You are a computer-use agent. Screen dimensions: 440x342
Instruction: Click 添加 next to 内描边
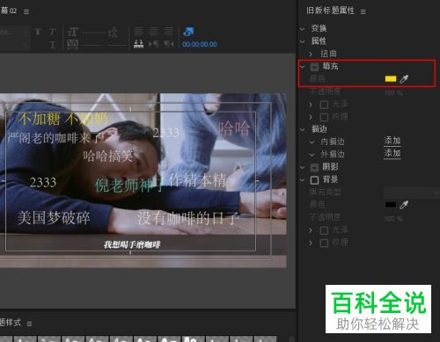point(392,141)
